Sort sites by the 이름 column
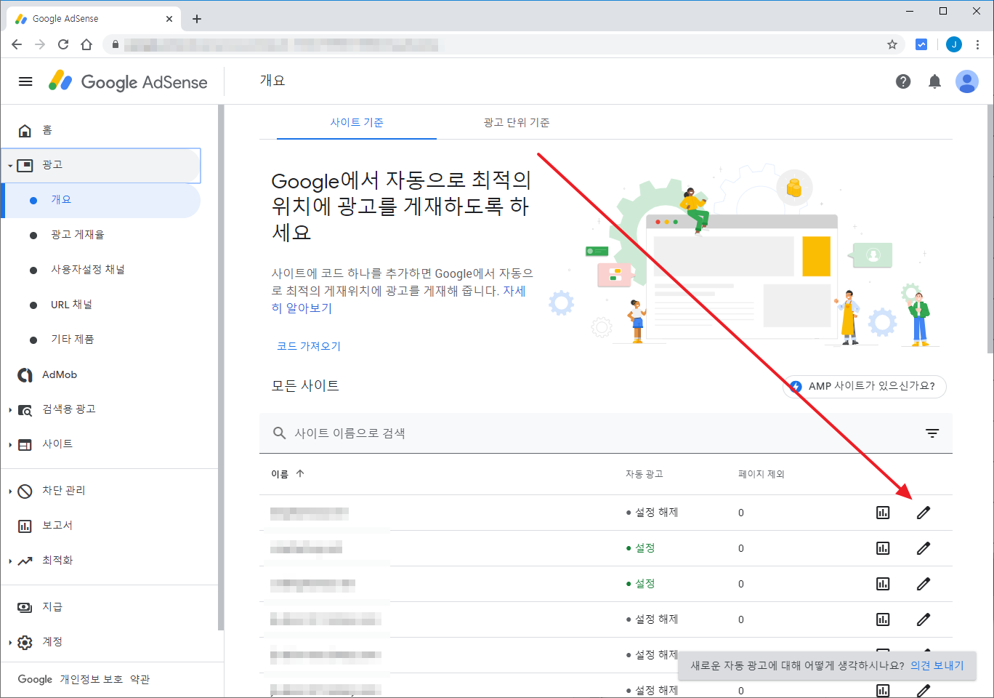Image resolution: width=994 pixels, height=698 pixels. (x=288, y=474)
